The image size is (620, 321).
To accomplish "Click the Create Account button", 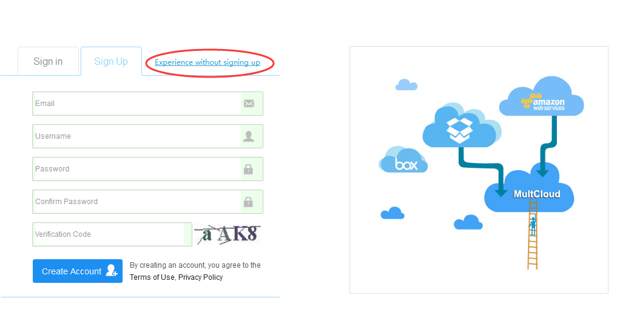I will (x=78, y=271).
